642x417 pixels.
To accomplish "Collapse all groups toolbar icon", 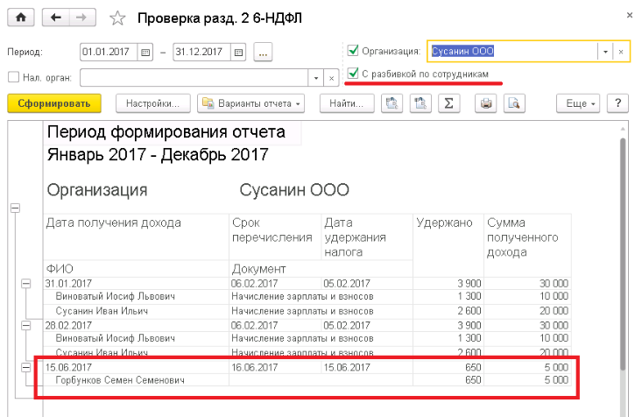I will coord(420,103).
